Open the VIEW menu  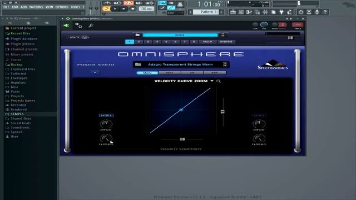coord(49,7)
